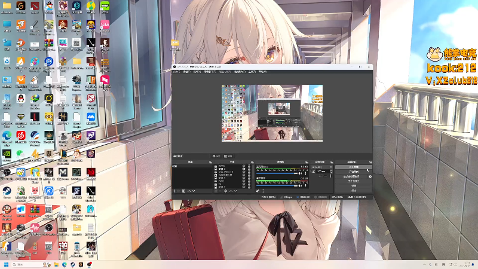Open the Help menu in OBS
478x269 pixels.
point(262,72)
